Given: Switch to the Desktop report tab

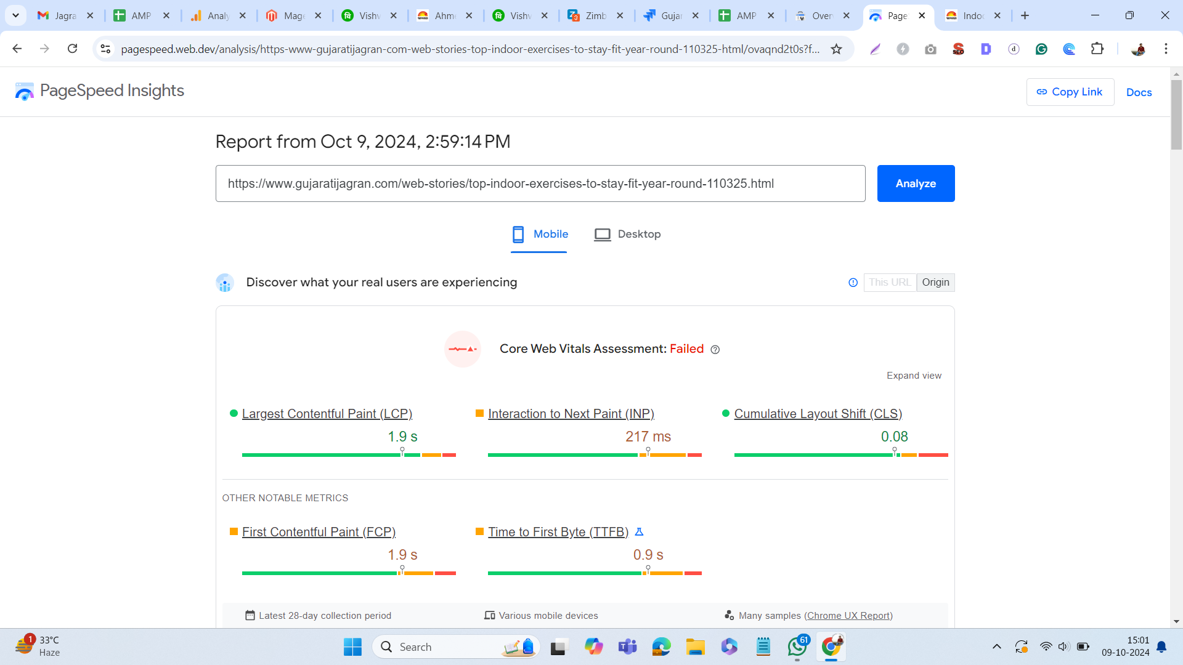Looking at the screenshot, I should pos(627,234).
